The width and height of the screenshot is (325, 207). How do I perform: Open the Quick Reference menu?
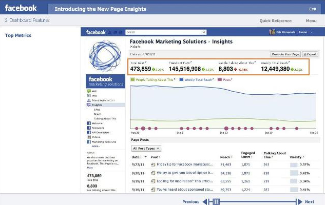(276, 21)
